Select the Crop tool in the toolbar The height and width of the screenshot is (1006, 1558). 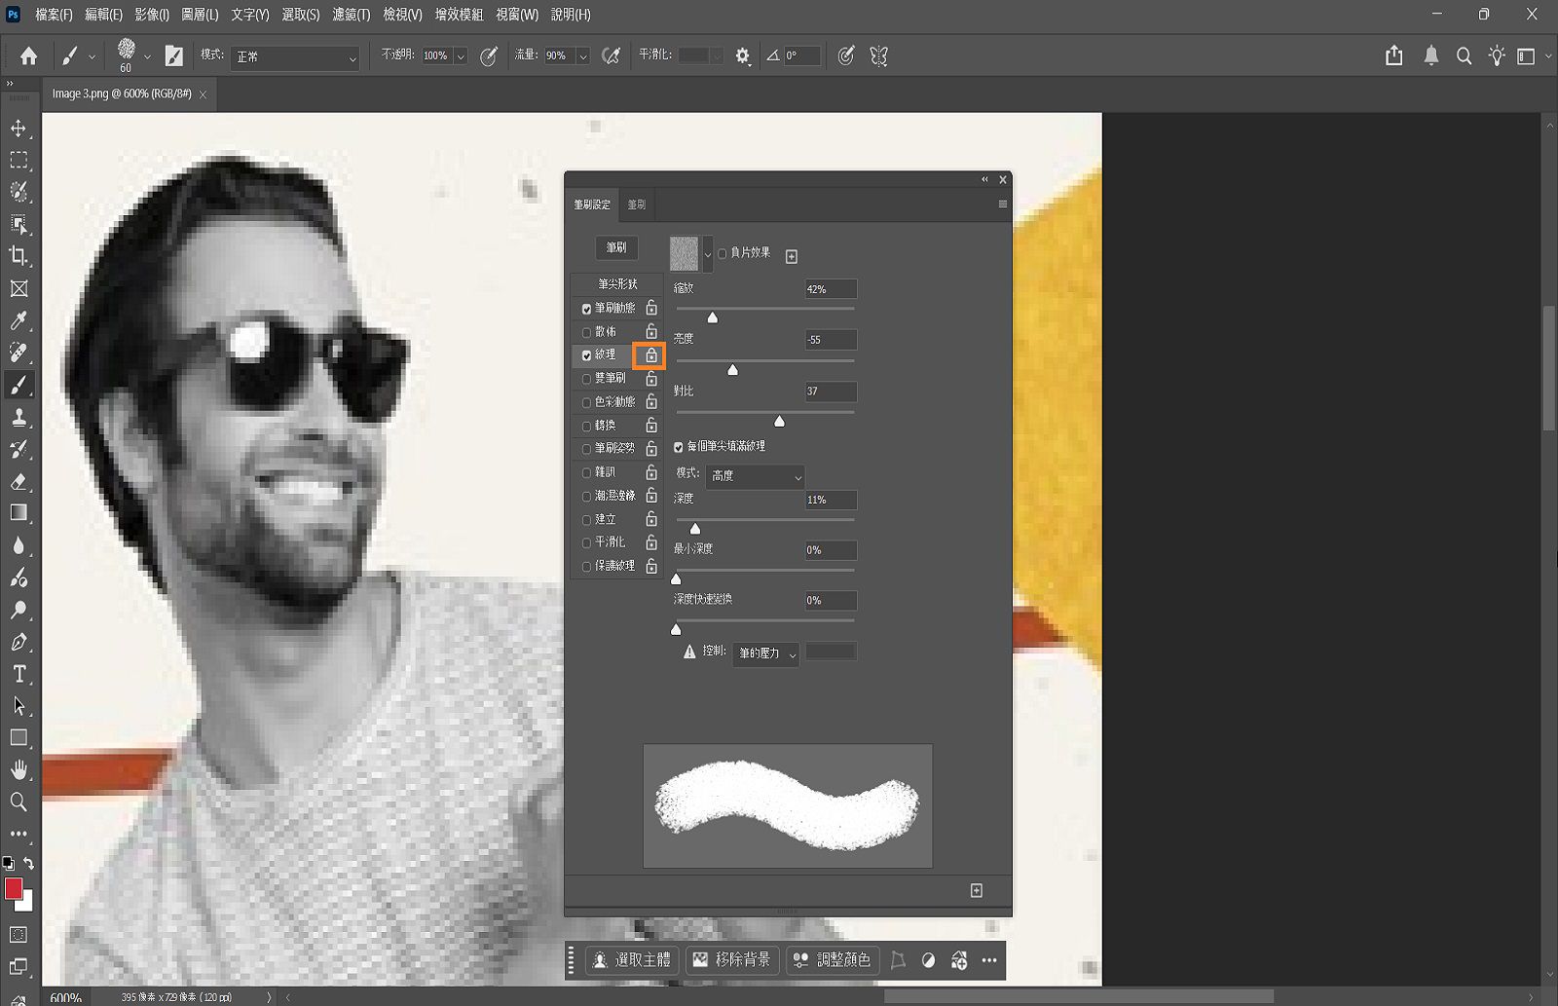(x=19, y=256)
